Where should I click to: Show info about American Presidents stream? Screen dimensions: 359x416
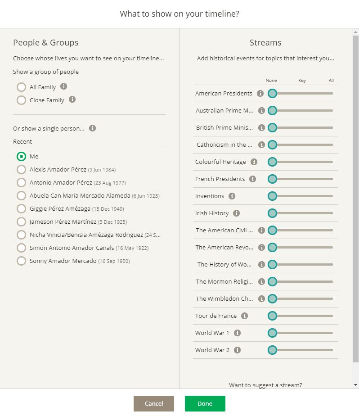(260, 94)
